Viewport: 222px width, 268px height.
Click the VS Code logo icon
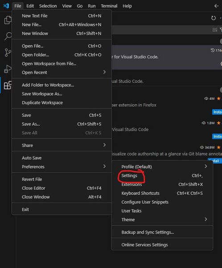pos(6,6)
